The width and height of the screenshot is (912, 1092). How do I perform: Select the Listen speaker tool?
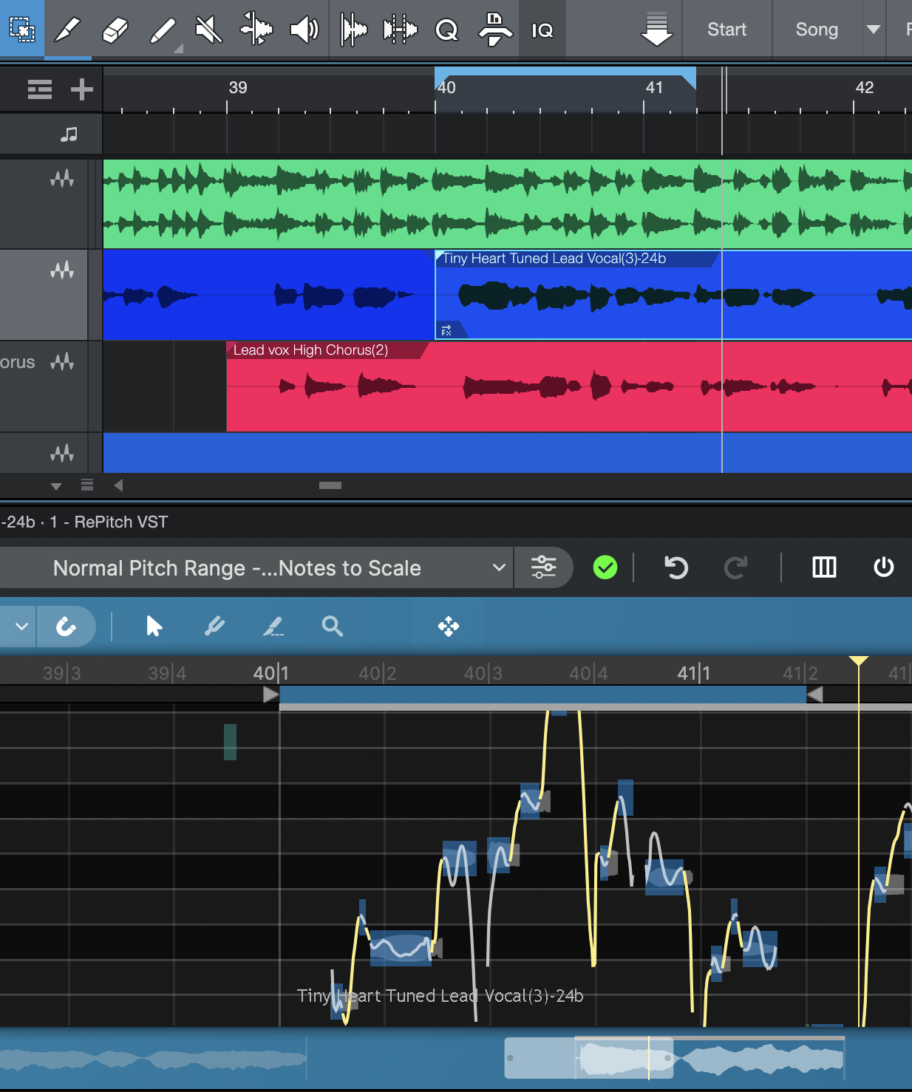tap(304, 30)
